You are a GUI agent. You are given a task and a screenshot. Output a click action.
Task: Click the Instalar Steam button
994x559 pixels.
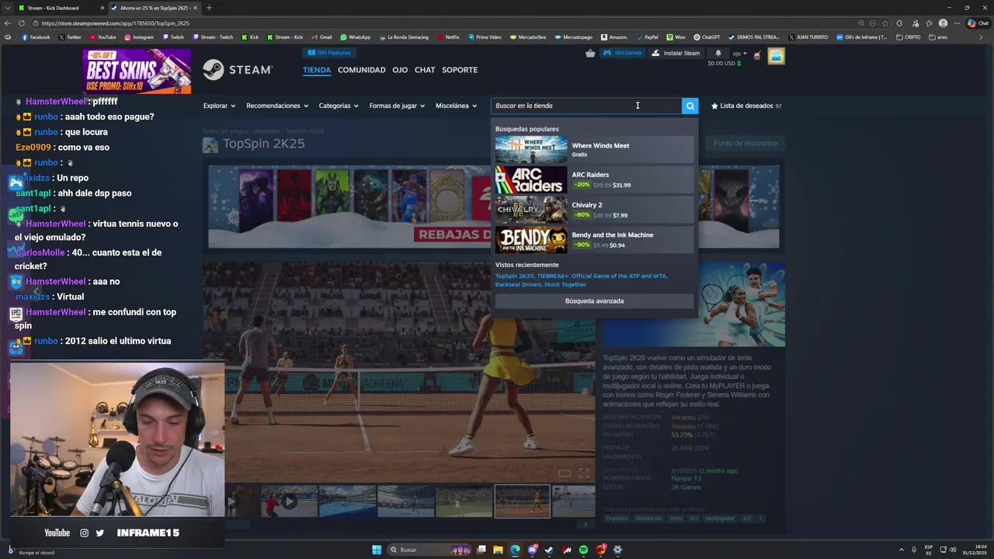coord(676,53)
